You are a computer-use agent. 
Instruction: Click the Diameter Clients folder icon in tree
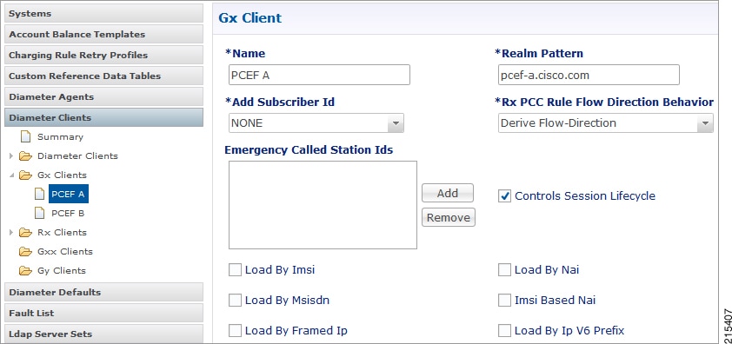pyautogui.click(x=26, y=155)
